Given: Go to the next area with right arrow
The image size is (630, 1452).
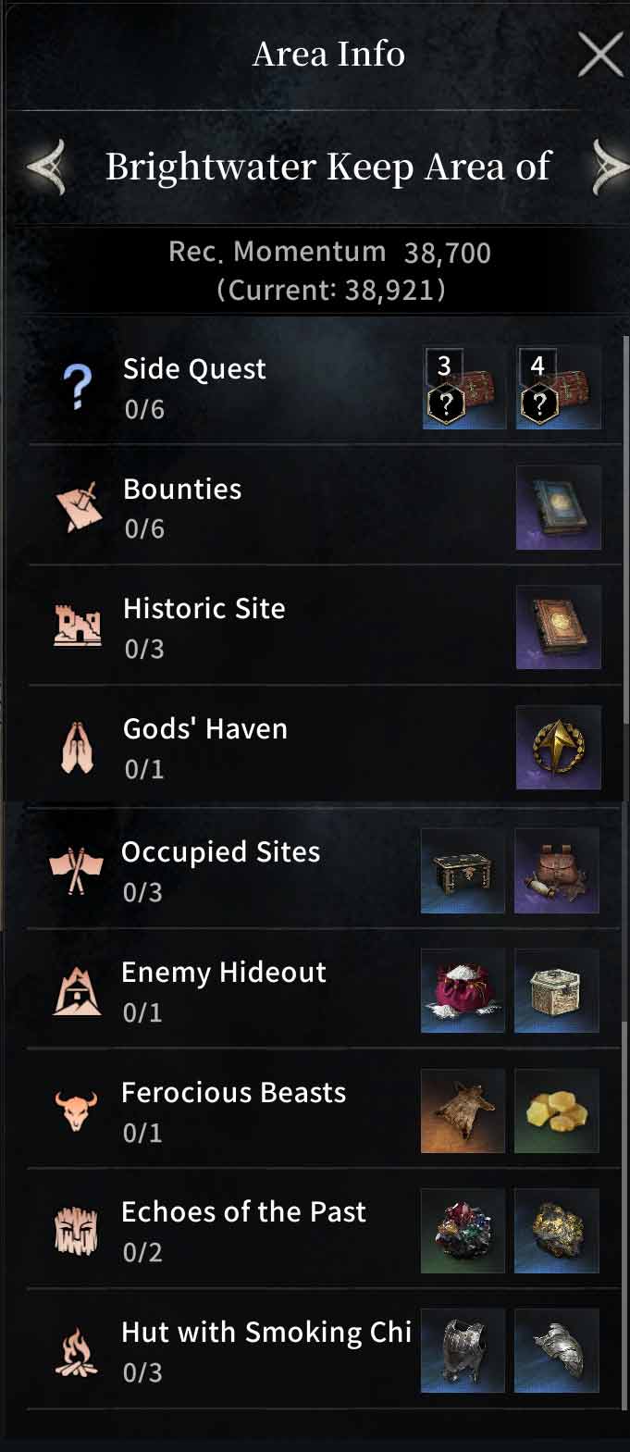Looking at the screenshot, I should point(610,168).
